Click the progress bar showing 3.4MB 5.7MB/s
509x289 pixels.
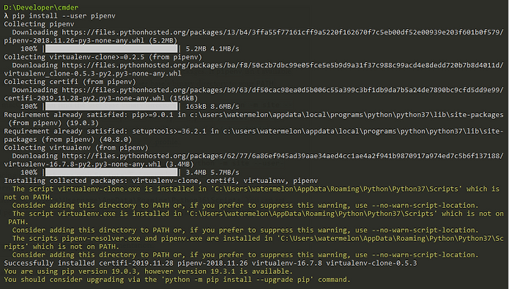(x=112, y=172)
